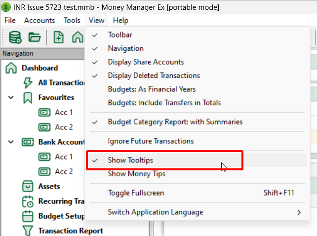Image resolution: width=317 pixels, height=236 pixels.
Task: Click the toolbar drag handle
Action: pyautogui.click(x=3, y=38)
